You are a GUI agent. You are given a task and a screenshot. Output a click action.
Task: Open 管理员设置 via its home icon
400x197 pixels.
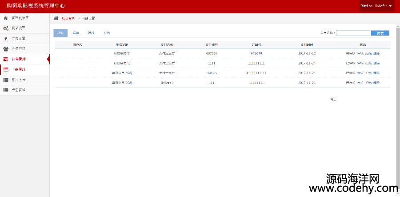point(6,18)
